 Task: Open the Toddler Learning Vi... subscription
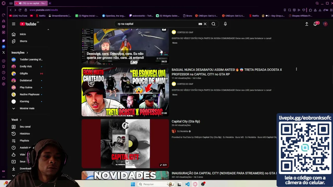28,59
